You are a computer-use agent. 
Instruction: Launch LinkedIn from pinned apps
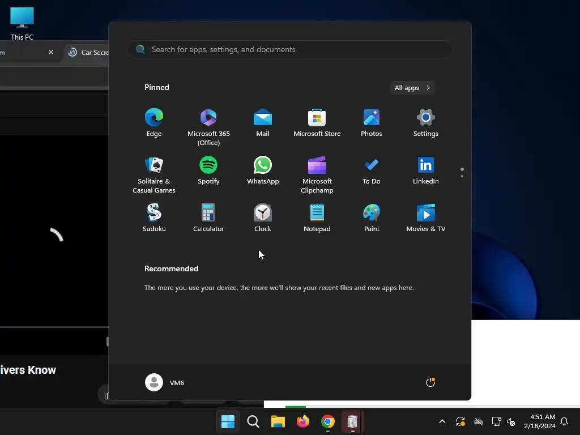[426, 170]
